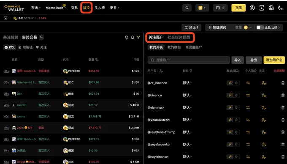Switch to the 社交媒体提醒 tab

[179, 37]
